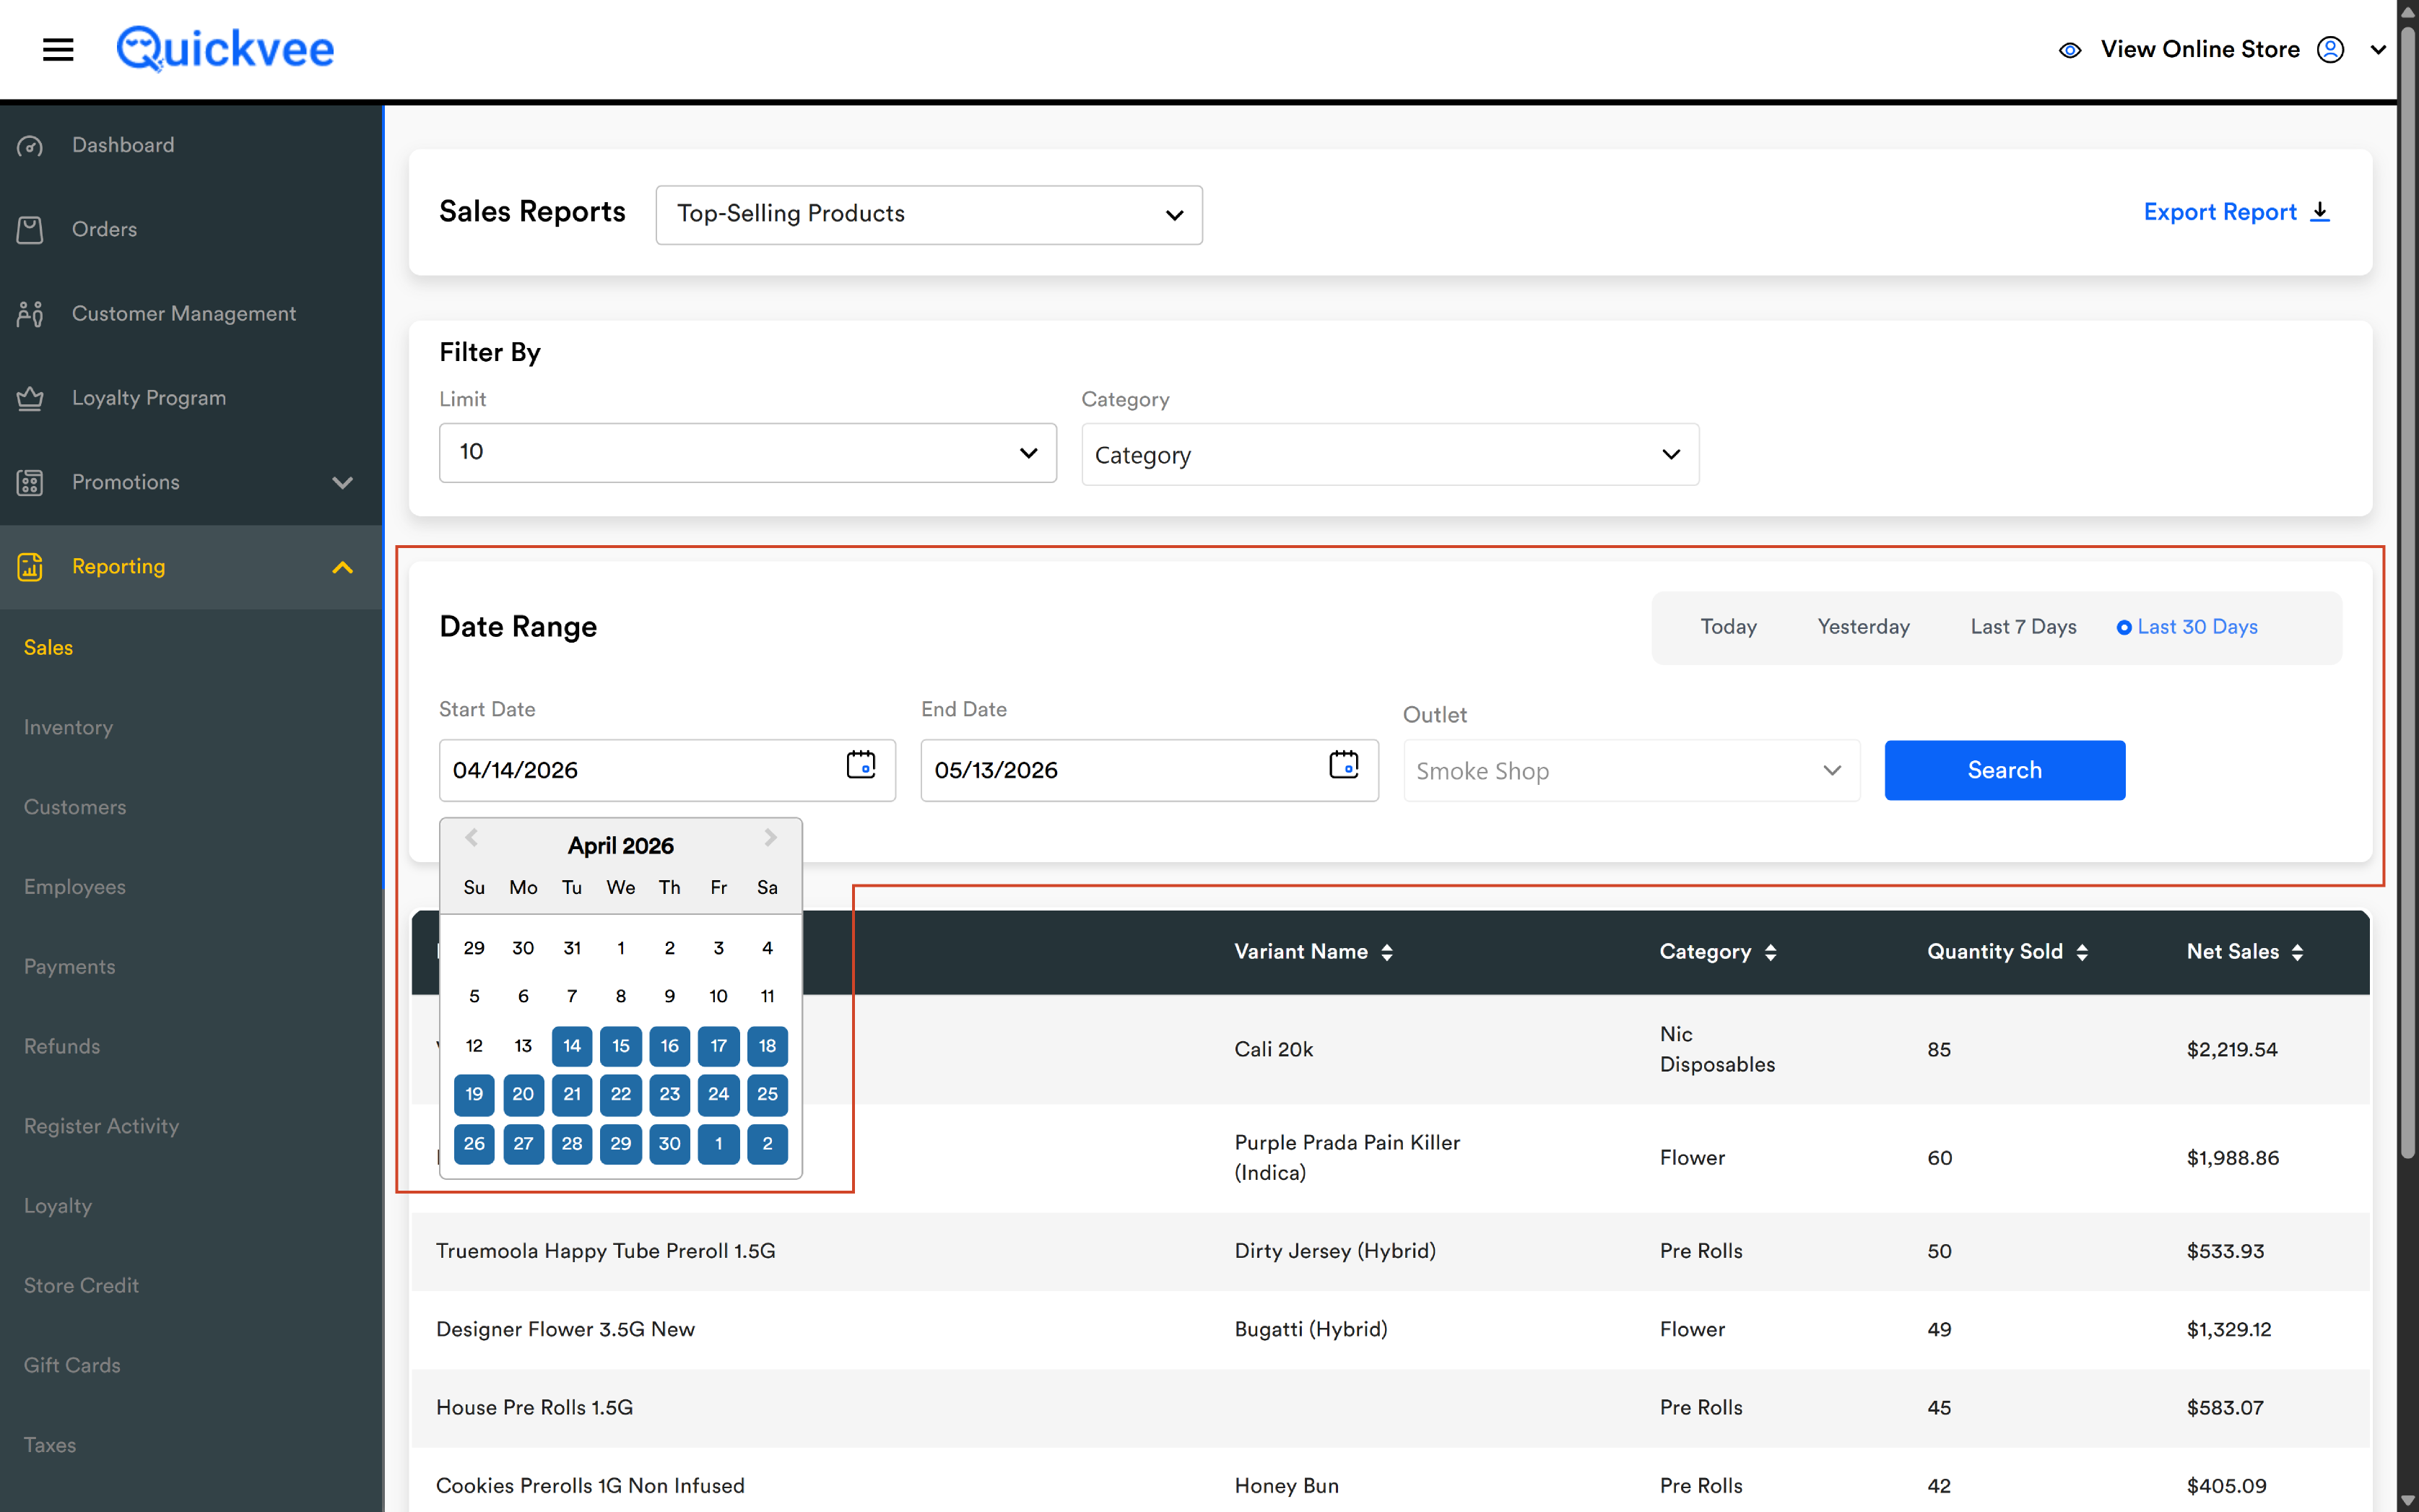Open Refunds reporting sub-item
Viewport: 2419px width, 1512px height.
point(62,1047)
